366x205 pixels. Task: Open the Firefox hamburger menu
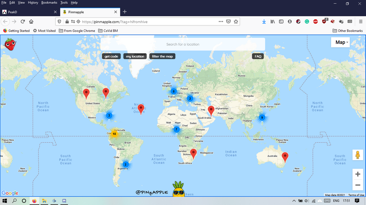[x=361, y=22]
